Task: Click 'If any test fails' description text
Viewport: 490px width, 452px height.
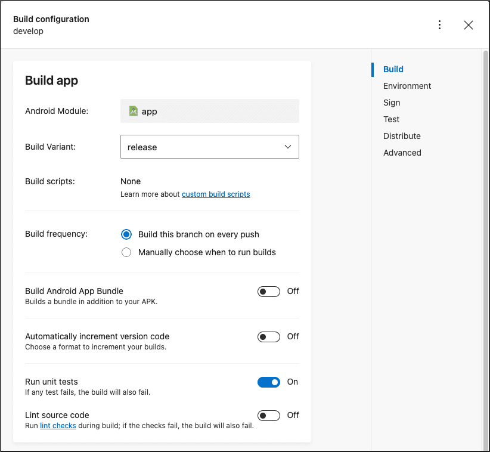Action: pos(88,392)
